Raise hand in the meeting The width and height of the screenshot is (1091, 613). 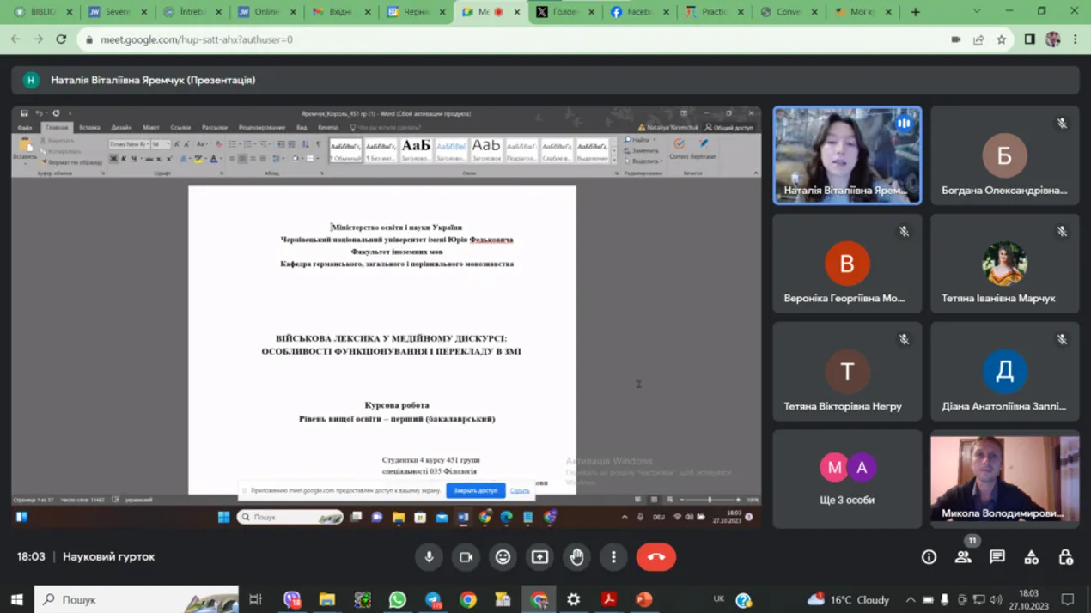(x=576, y=557)
